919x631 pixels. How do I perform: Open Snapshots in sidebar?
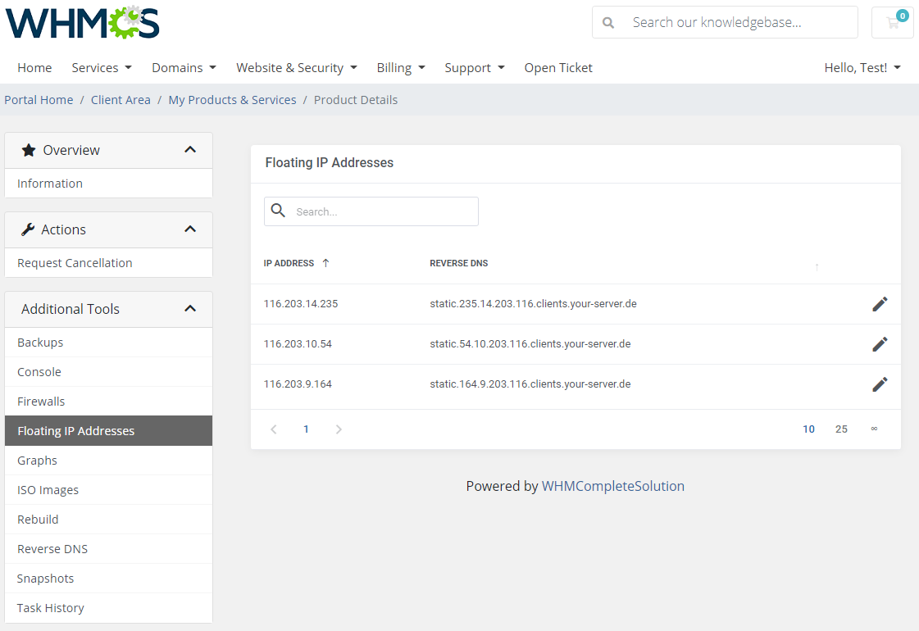pyautogui.click(x=108, y=579)
